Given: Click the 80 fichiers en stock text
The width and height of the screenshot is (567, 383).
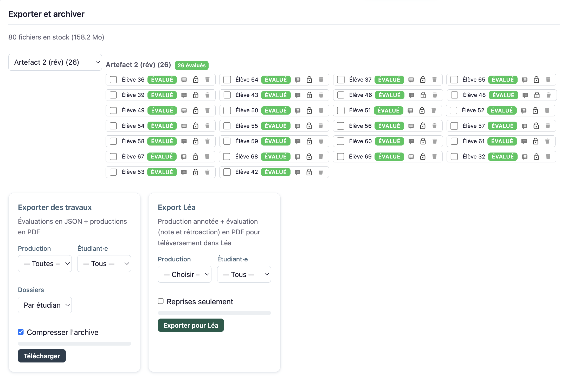Looking at the screenshot, I should 56,37.
